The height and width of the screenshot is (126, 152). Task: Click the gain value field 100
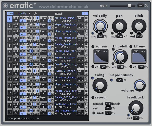coord(141,6)
